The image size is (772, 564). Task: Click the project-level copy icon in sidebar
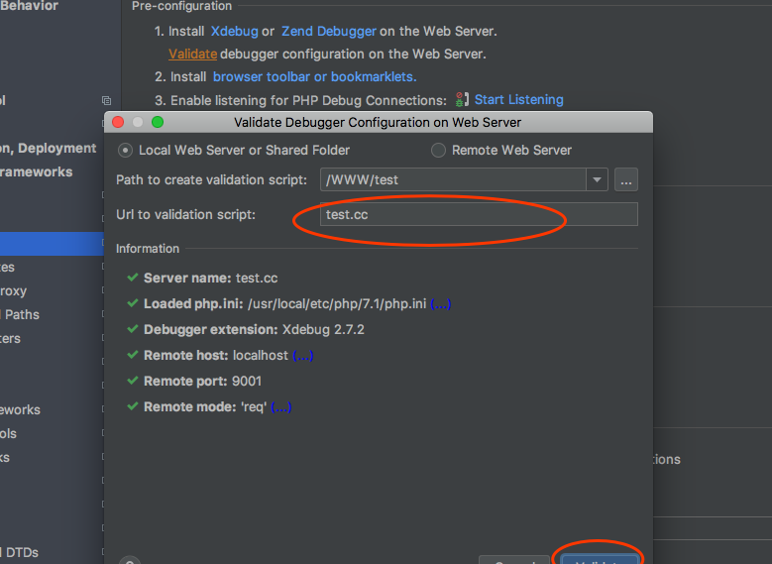click(x=106, y=100)
